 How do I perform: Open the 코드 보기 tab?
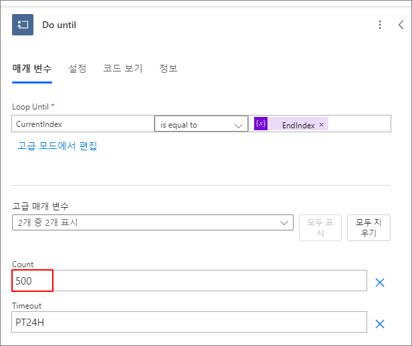(x=122, y=69)
